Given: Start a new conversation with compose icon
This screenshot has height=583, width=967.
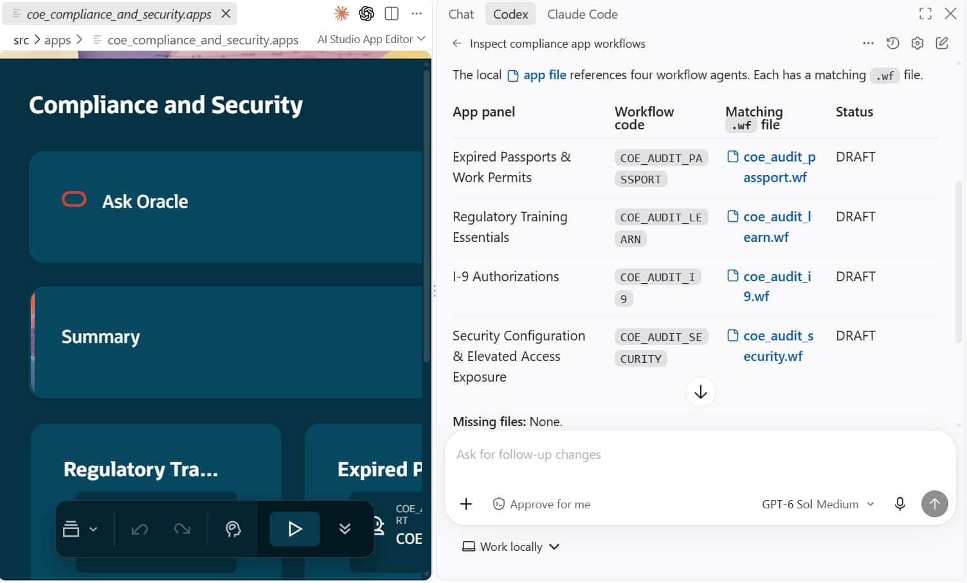Looking at the screenshot, I should (x=942, y=43).
